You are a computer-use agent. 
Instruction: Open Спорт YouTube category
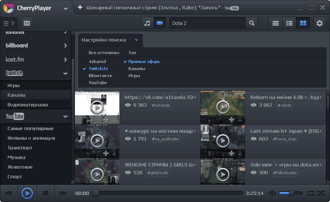click(15, 177)
